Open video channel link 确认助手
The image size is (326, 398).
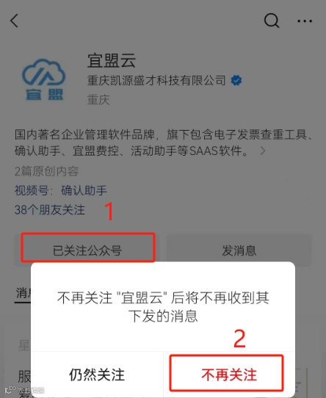[84, 190]
